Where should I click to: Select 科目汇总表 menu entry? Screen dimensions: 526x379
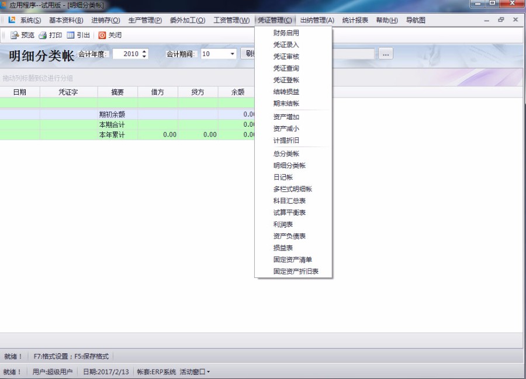(x=293, y=201)
